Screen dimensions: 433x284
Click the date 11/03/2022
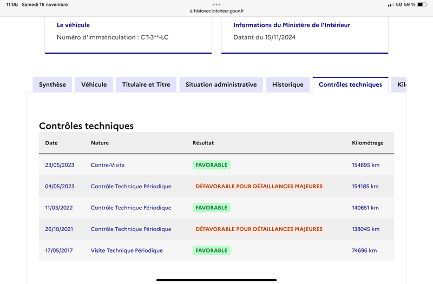pyautogui.click(x=59, y=208)
